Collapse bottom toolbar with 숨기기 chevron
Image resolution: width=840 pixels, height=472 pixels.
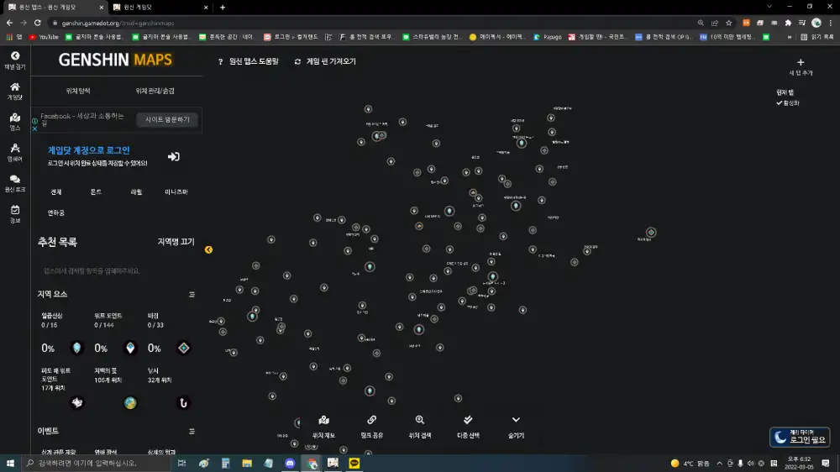(x=516, y=420)
